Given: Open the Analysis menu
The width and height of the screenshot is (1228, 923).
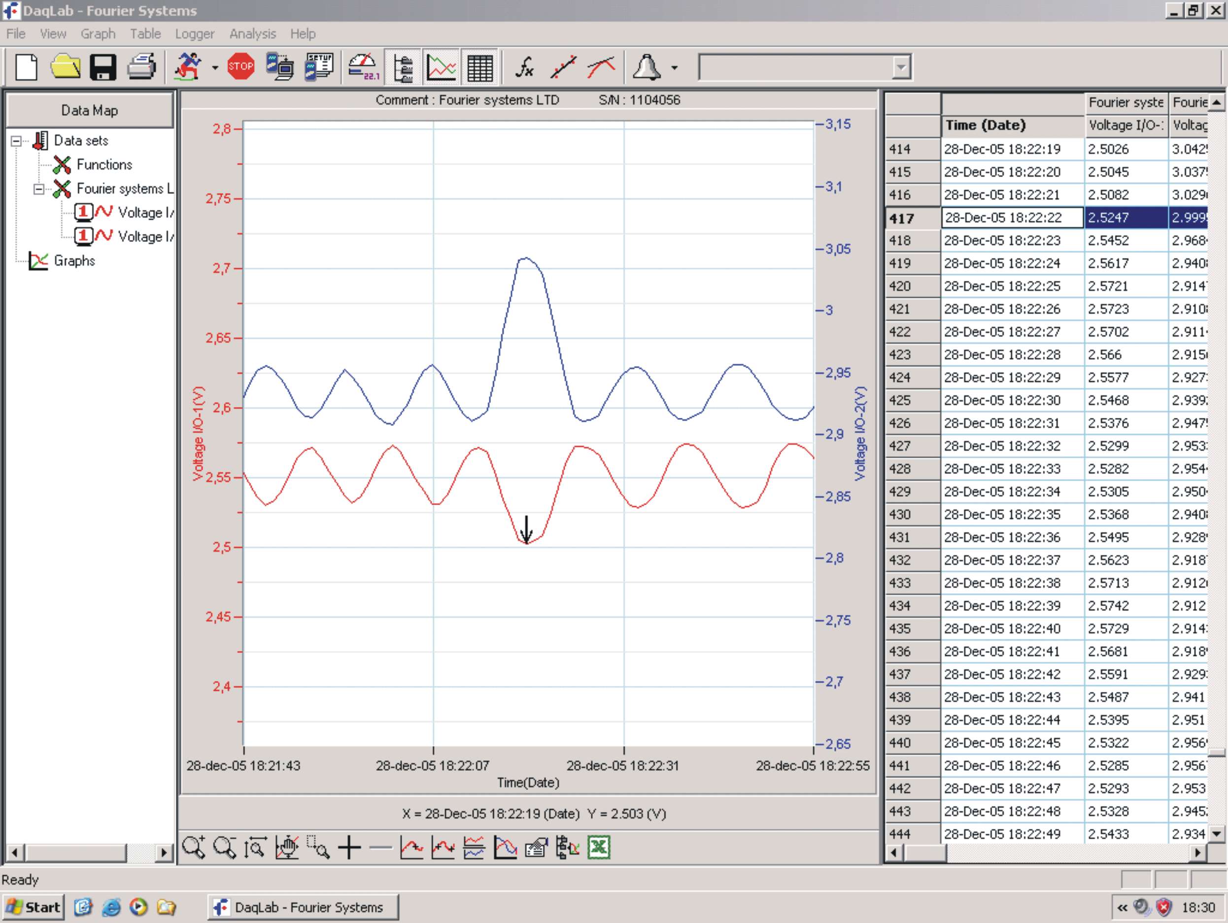Looking at the screenshot, I should 253,34.
